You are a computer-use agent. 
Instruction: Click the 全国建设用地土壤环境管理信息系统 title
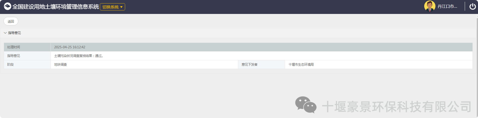point(56,7)
